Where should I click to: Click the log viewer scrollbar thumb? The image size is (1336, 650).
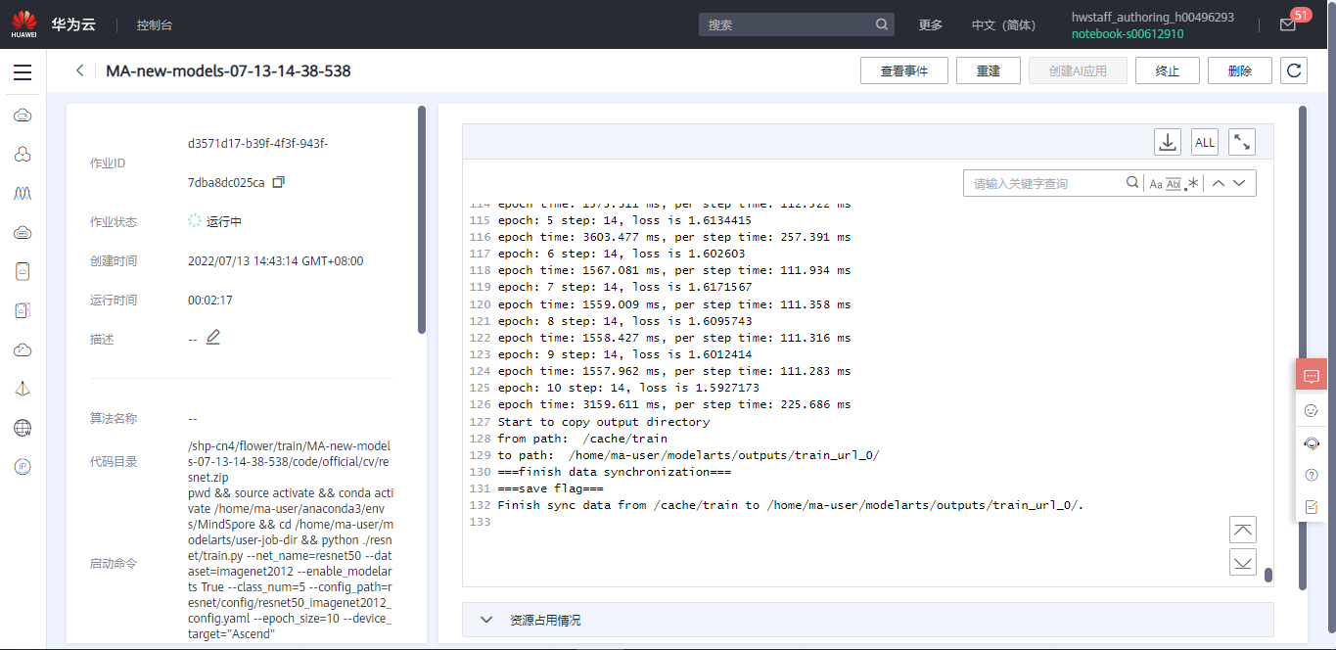point(1268,576)
